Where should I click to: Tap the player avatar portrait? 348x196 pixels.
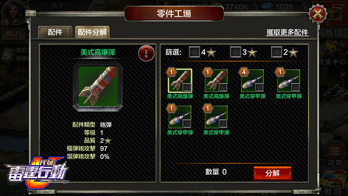(14, 12)
